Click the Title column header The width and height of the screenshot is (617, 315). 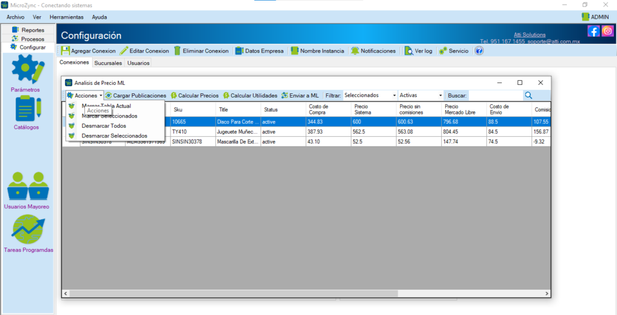point(238,110)
